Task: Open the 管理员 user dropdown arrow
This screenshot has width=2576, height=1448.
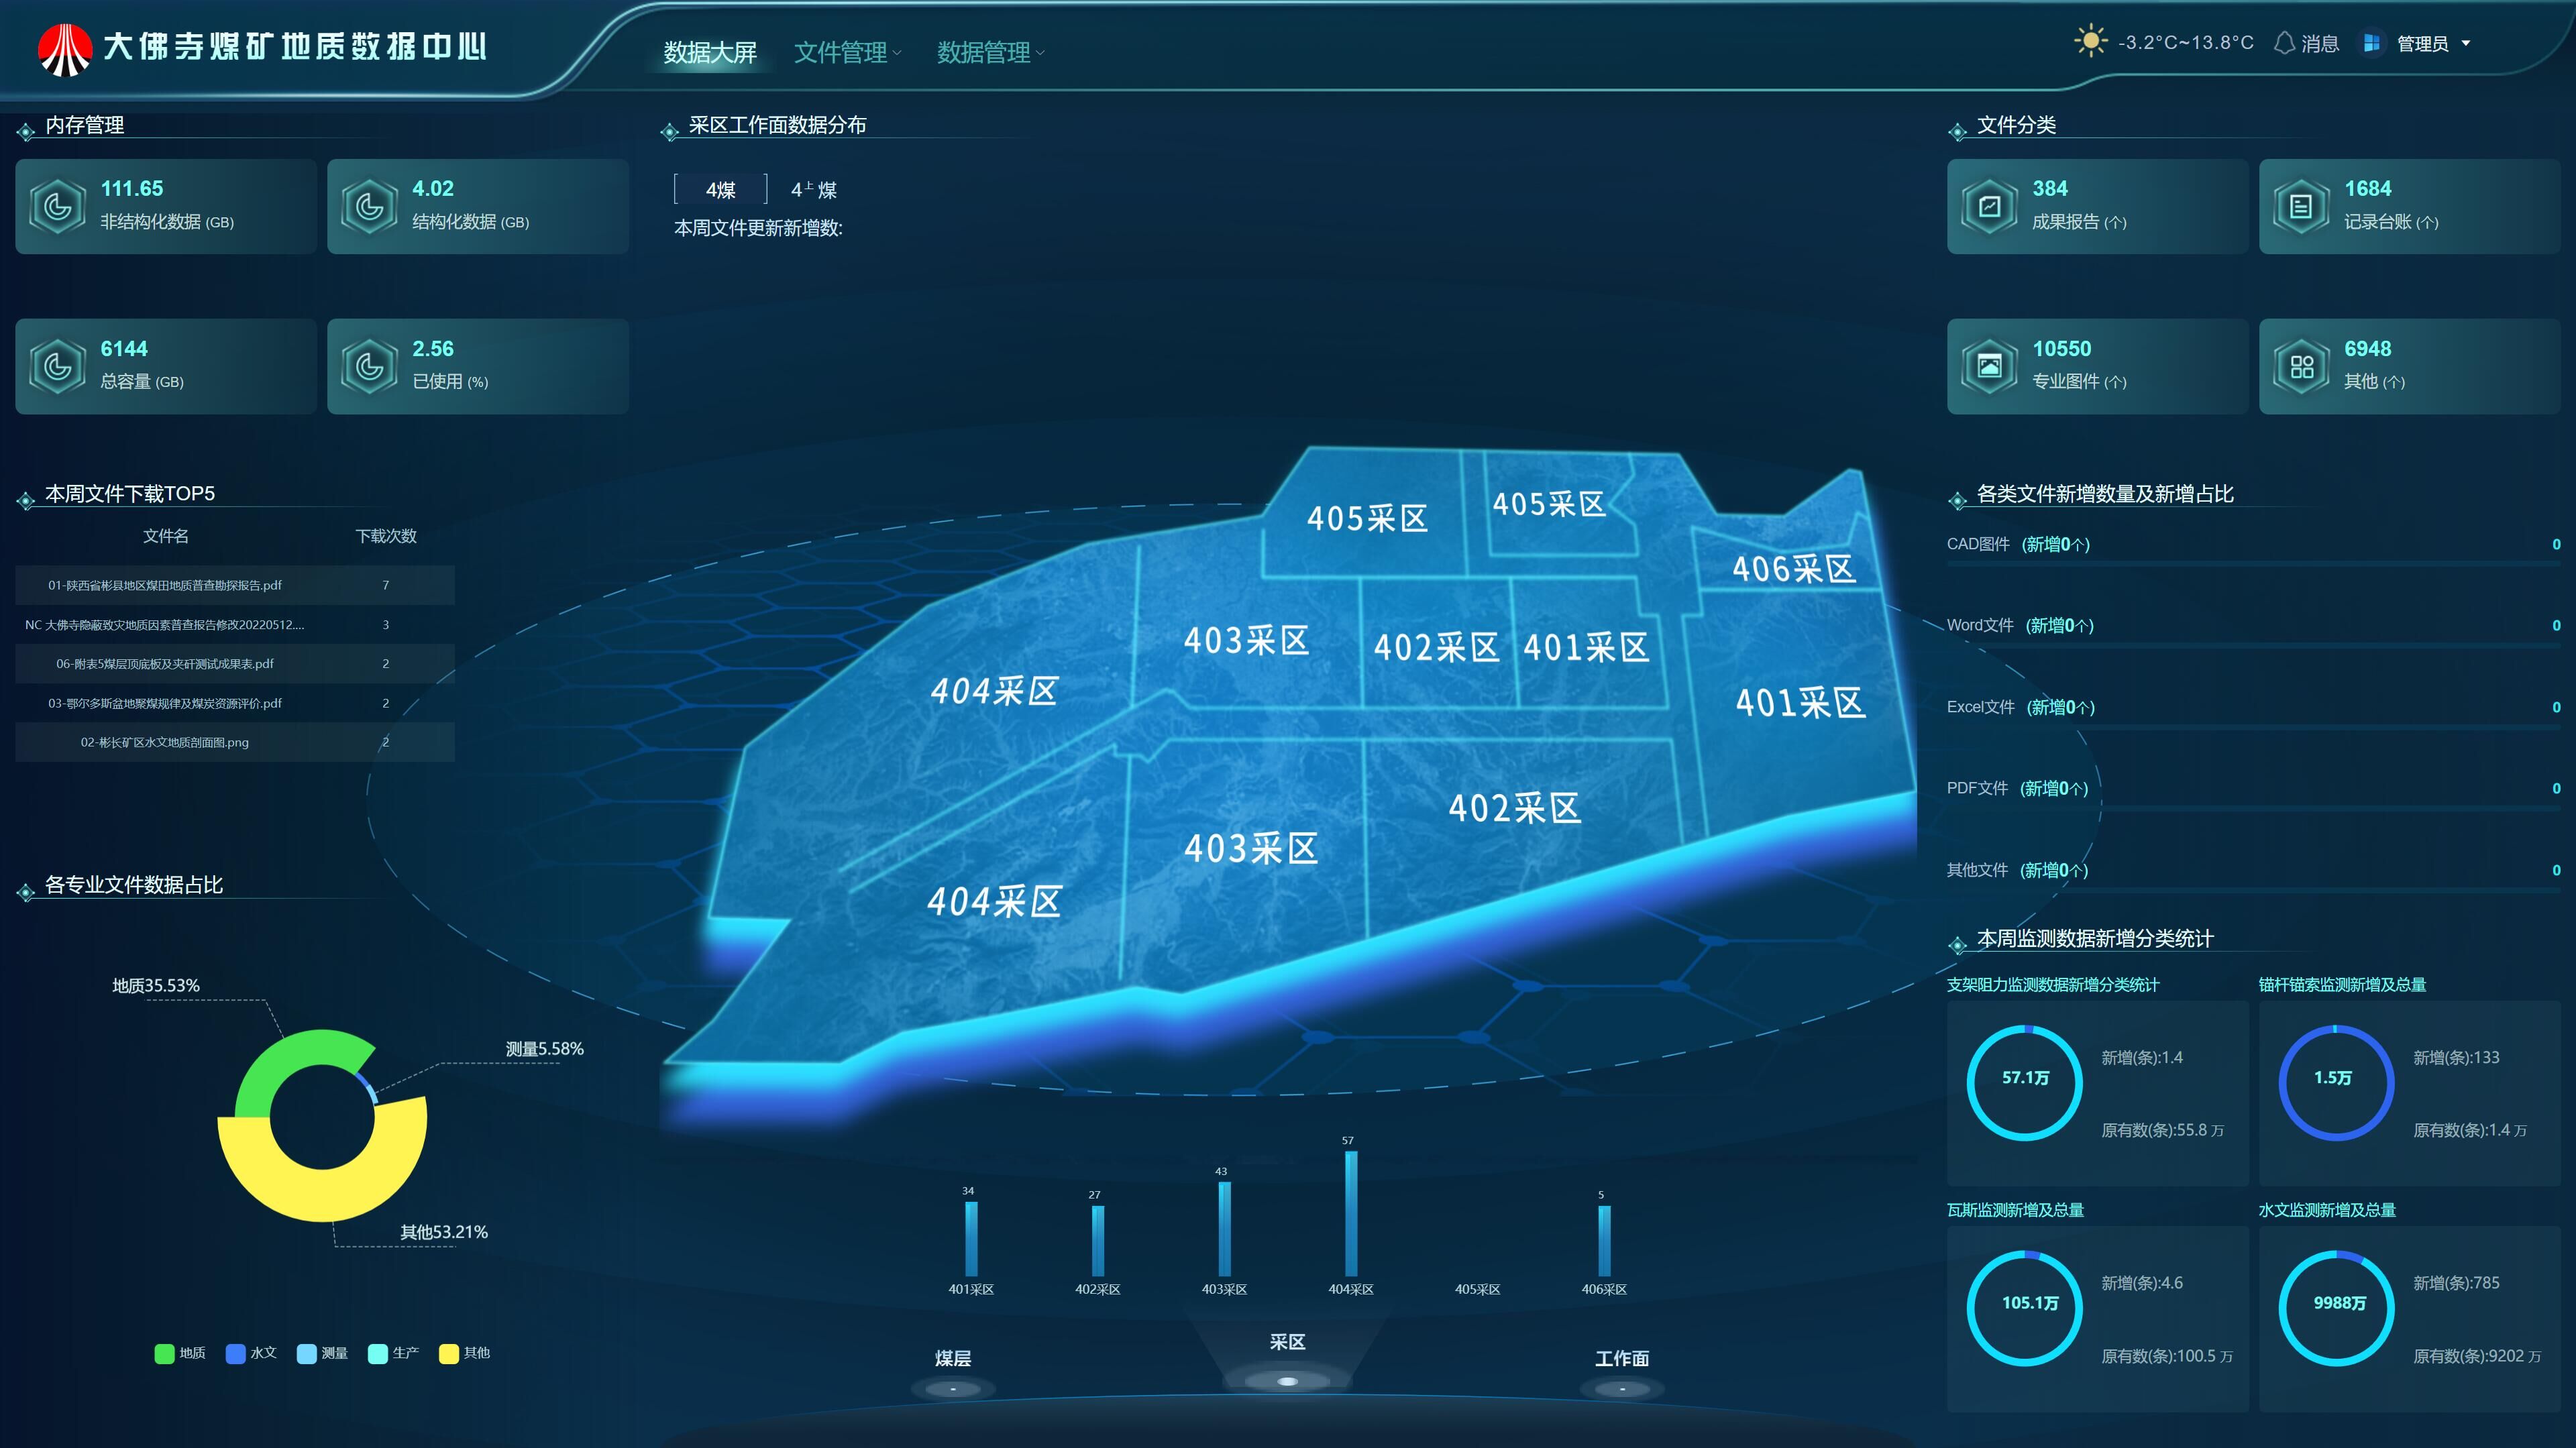Action: coord(2465,43)
